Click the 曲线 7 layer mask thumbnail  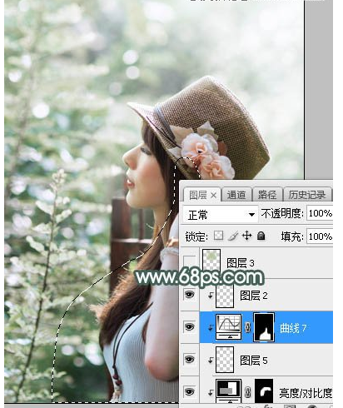point(264,327)
